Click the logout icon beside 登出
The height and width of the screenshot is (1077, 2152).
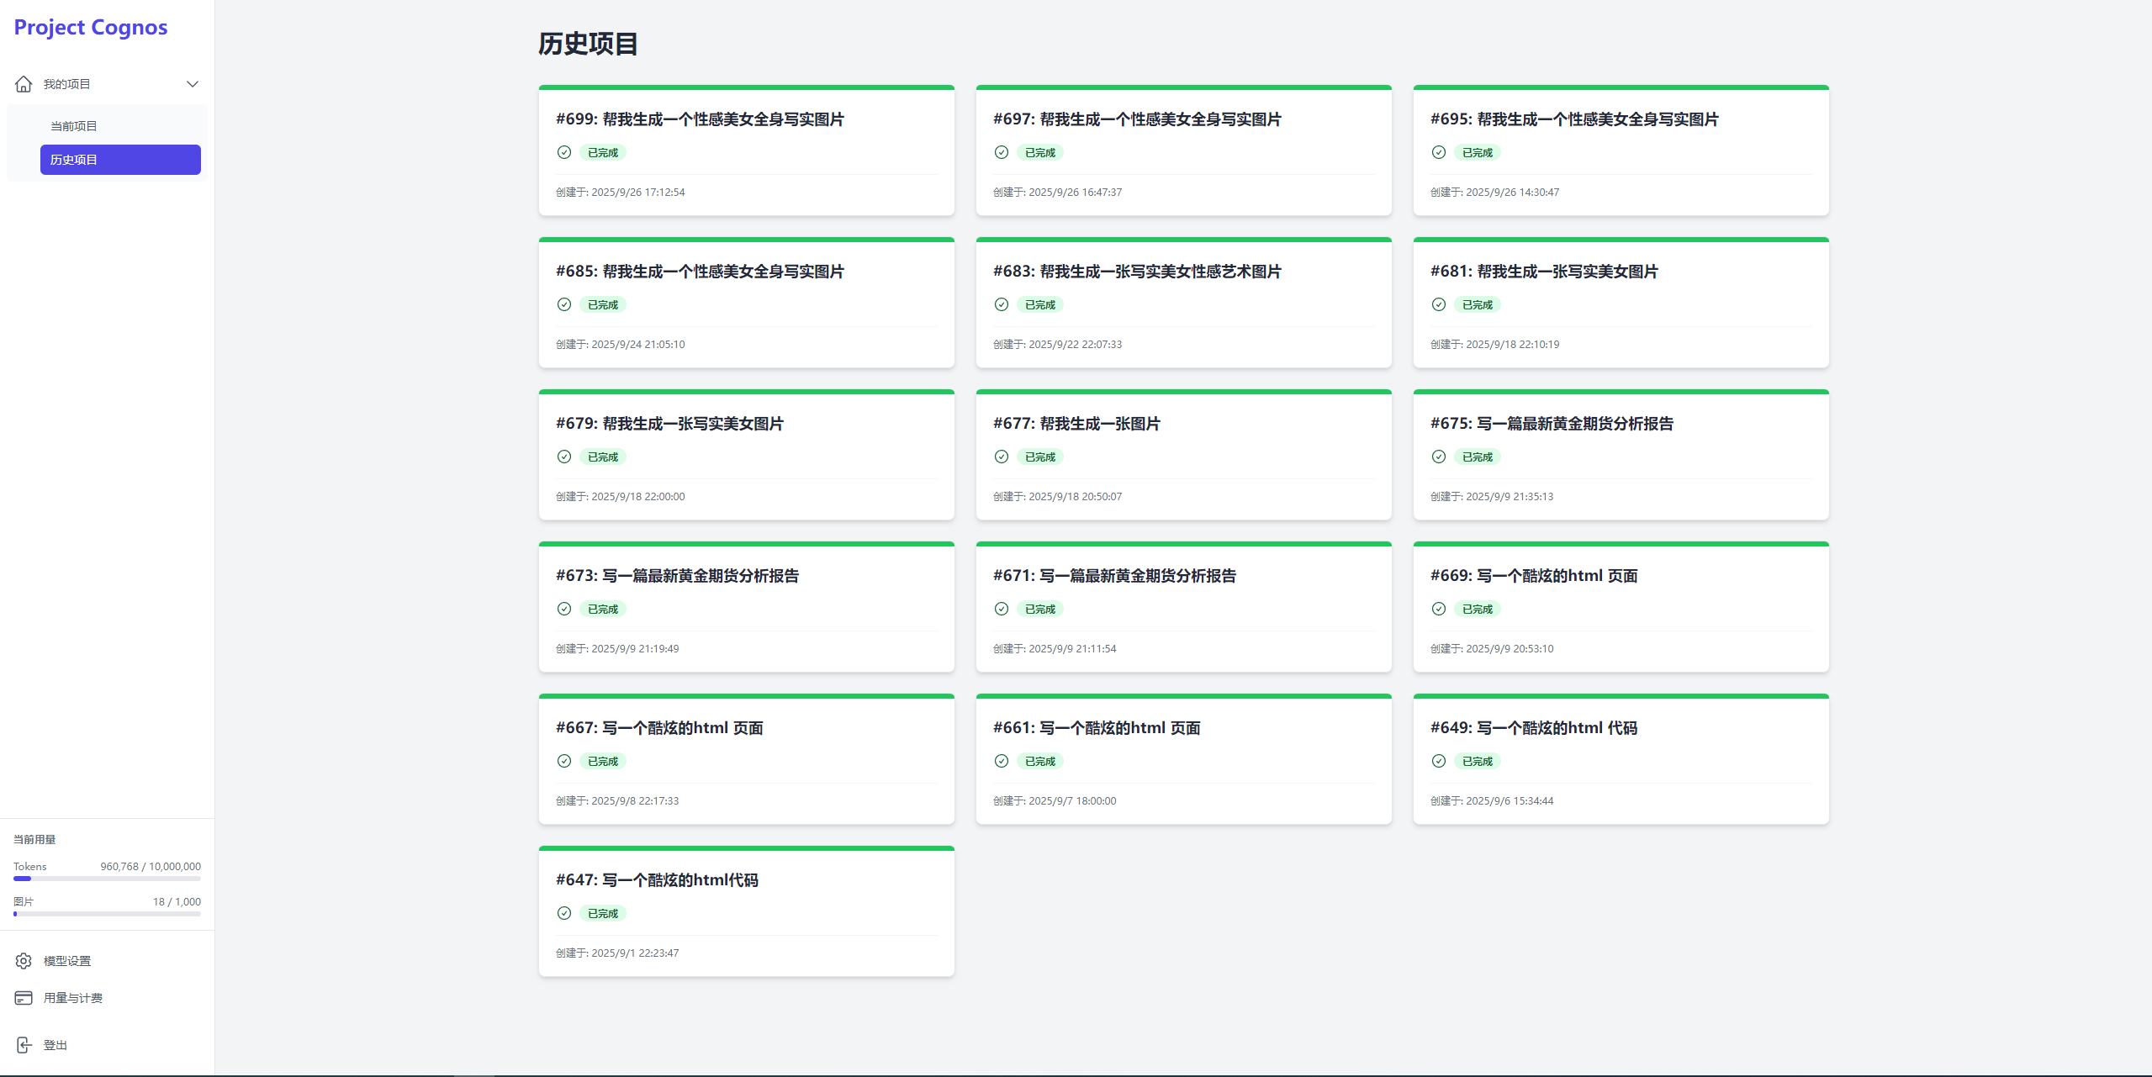click(24, 1045)
